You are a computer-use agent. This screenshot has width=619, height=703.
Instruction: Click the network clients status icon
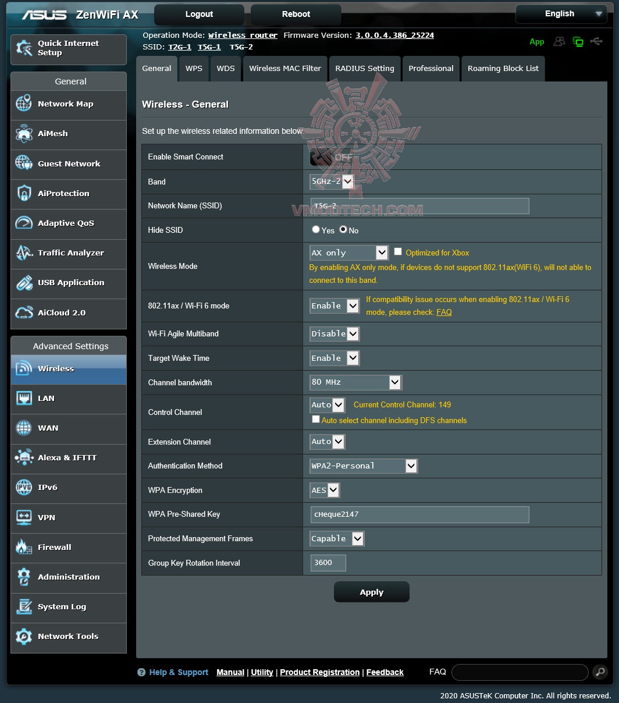point(578,41)
